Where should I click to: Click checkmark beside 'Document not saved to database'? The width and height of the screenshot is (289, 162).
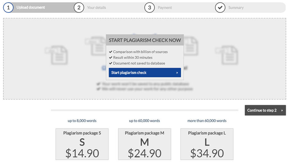tap(110, 63)
